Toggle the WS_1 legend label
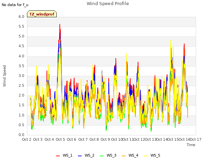Viewport: 216px width, 162px height. coord(67,155)
